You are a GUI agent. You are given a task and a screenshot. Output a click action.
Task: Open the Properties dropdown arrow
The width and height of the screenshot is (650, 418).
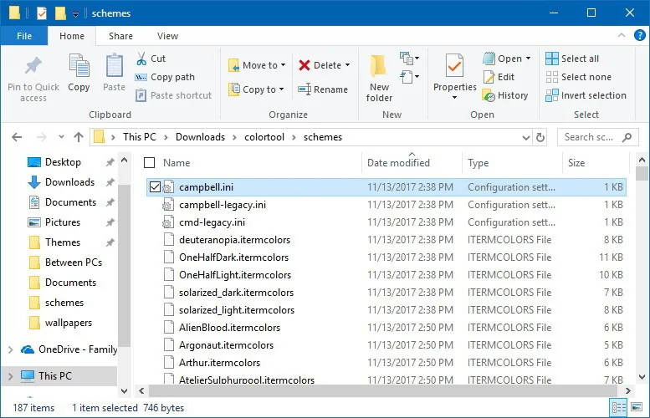454,97
